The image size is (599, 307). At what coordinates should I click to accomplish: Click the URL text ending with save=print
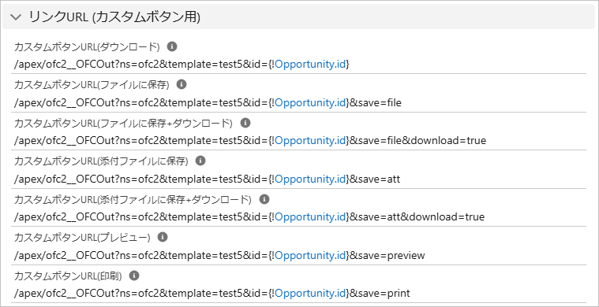(x=212, y=294)
